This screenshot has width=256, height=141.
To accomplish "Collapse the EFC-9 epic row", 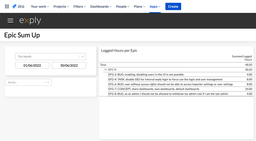I will click(106, 70).
